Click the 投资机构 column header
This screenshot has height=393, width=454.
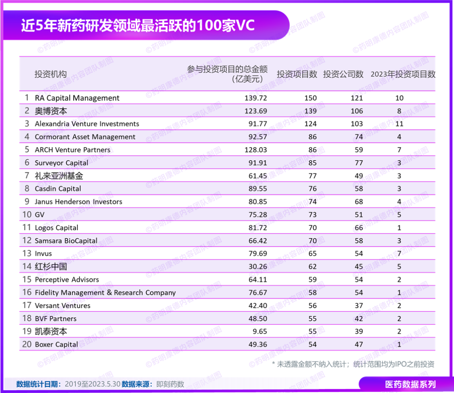[x=51, y=74]
